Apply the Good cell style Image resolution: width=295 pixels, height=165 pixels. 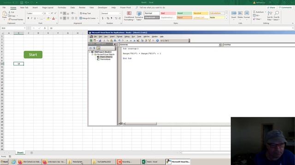pyautogui.click(x=184, y=13)
